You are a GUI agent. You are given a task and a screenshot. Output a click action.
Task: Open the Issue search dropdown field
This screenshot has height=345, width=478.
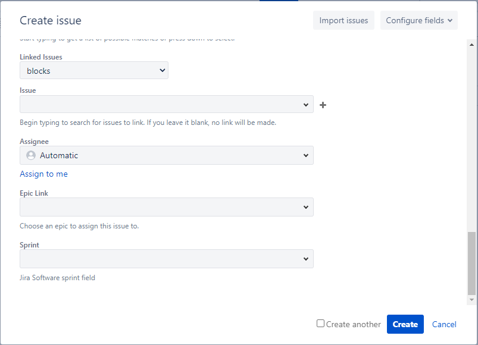pyautogui.click(x=167, y=104)
